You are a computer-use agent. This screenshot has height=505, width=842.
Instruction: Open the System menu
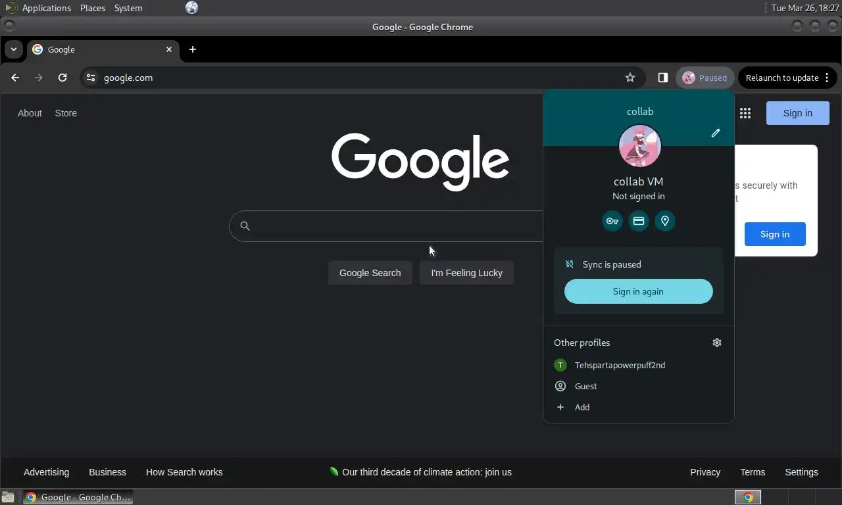coord(128,8)
